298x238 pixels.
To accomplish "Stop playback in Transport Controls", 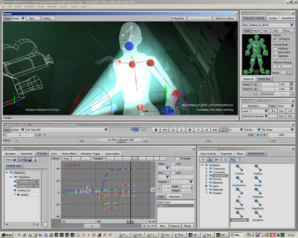I will tap(190, 130).
